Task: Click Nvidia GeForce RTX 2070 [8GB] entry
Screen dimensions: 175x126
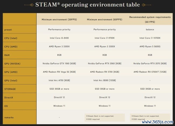Action: (x=150, y=64)
